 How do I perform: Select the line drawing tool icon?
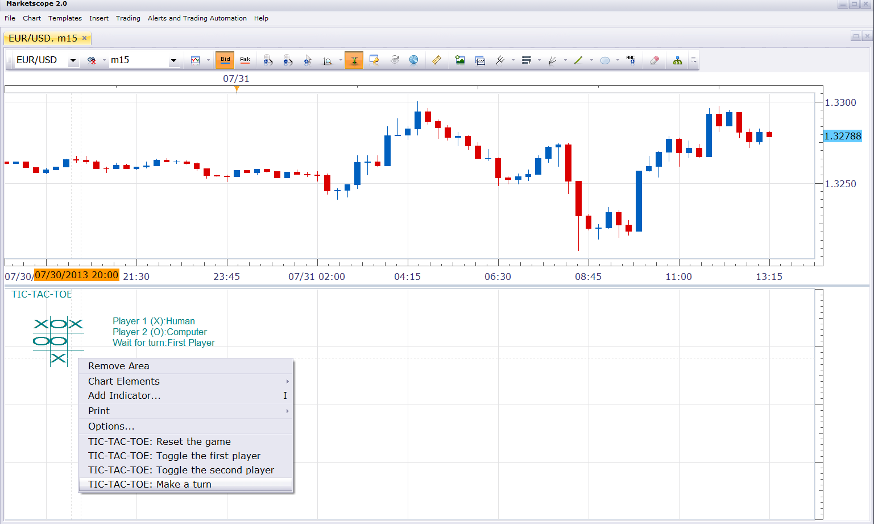(500, 60)
